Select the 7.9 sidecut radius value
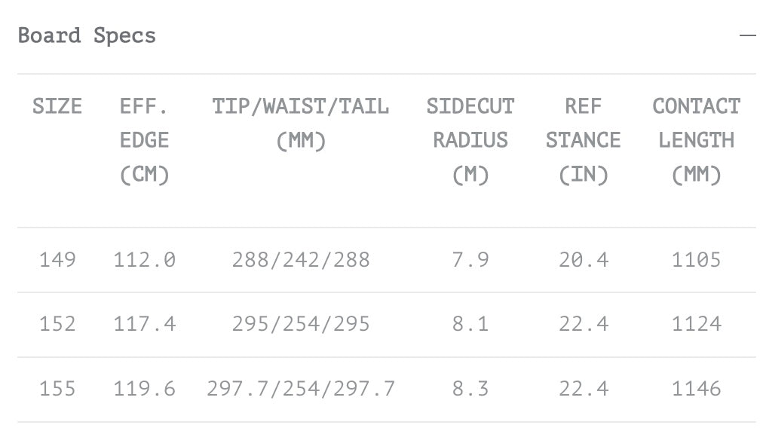Image resolution: width=760 pixels, height=428 pixels. [470, 260]
